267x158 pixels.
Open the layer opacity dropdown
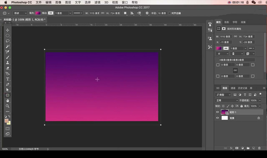tap(260, 100)
